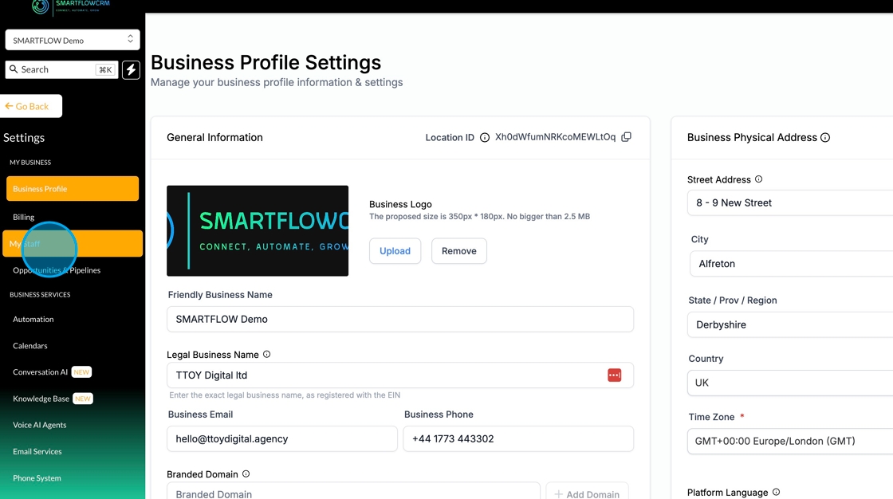Click the Location ID info icon
The width and height of the screenshot is (893, 499).
485,138
